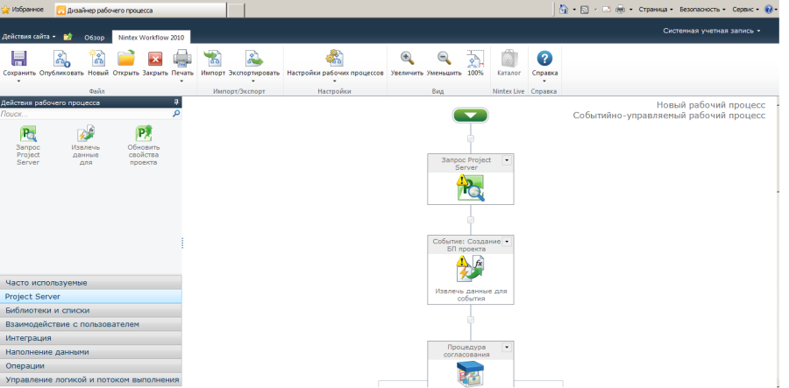Screen dimensions: 789x388
Task: Click the browser help question icon
Action: click(x=768, y=9)
